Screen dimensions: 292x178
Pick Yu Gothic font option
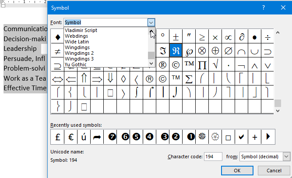(x=75, y=64)
